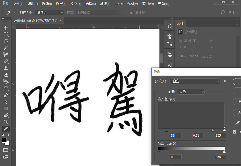The image size is (241, 166).
Task: Open the 样本 所有图层 dropdown
Action: pos(98,12)
